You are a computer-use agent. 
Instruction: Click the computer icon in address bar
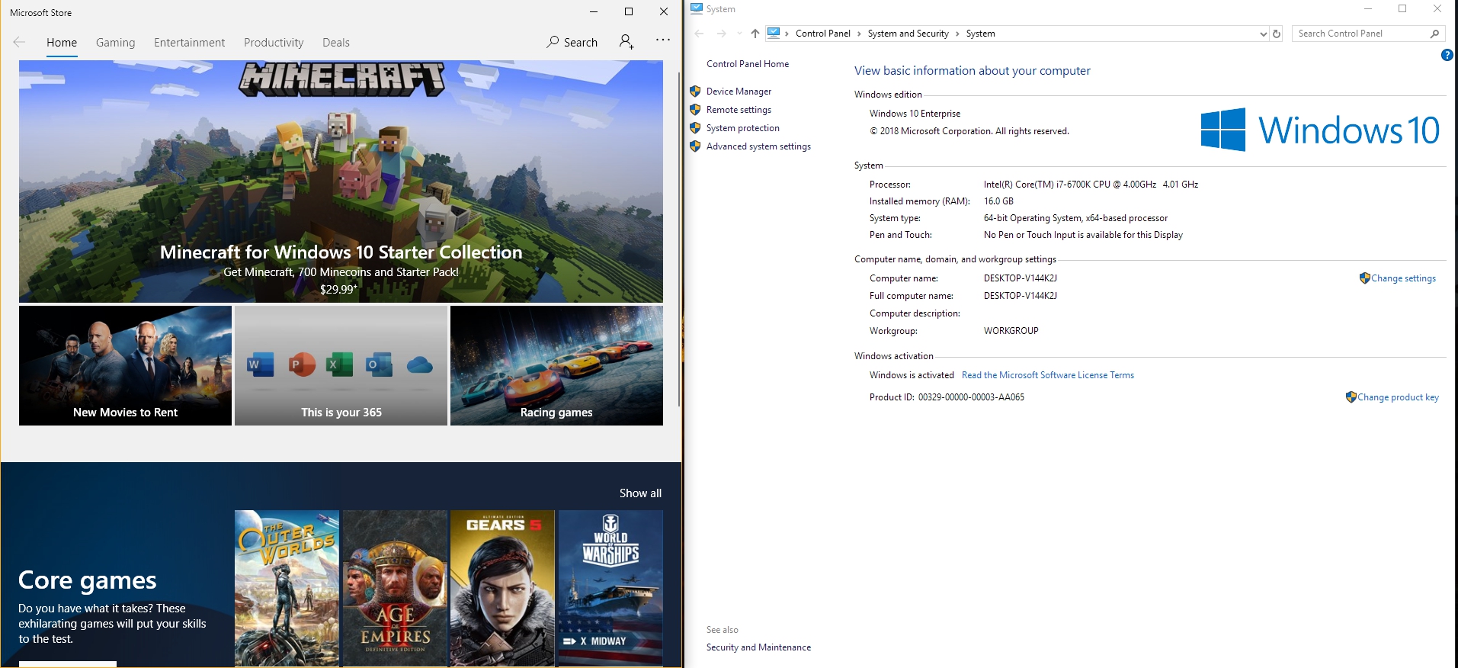tap(774, 33)
